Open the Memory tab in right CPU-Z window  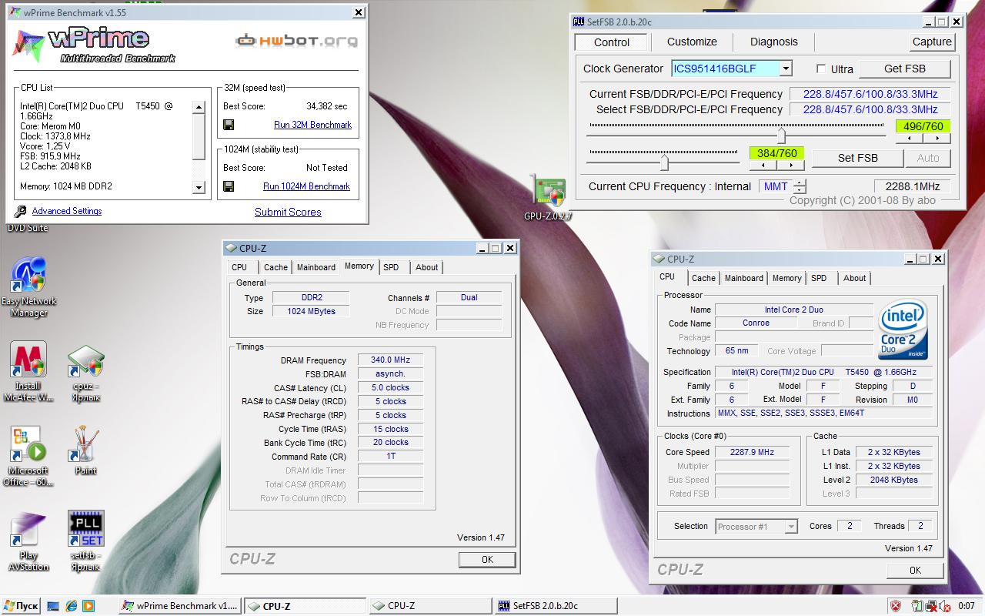coord(786,278)
